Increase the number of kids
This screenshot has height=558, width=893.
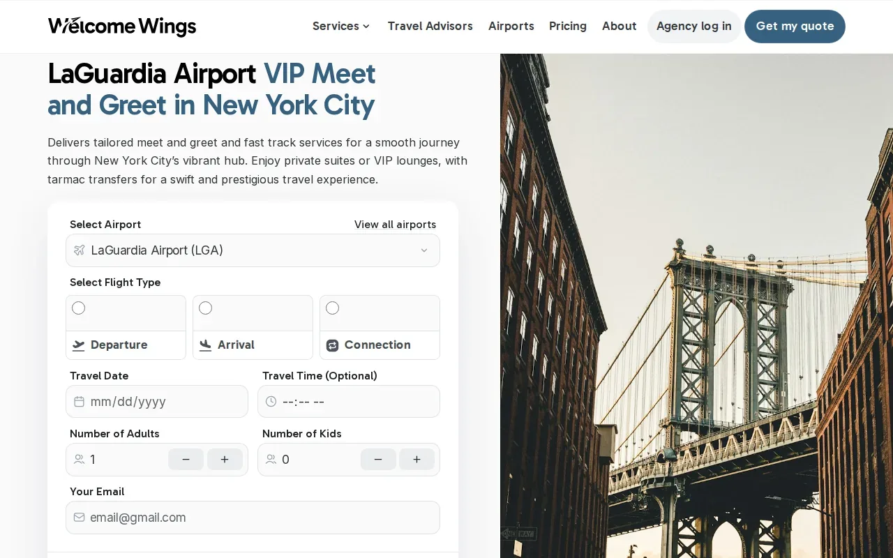[x=417, y=460]
